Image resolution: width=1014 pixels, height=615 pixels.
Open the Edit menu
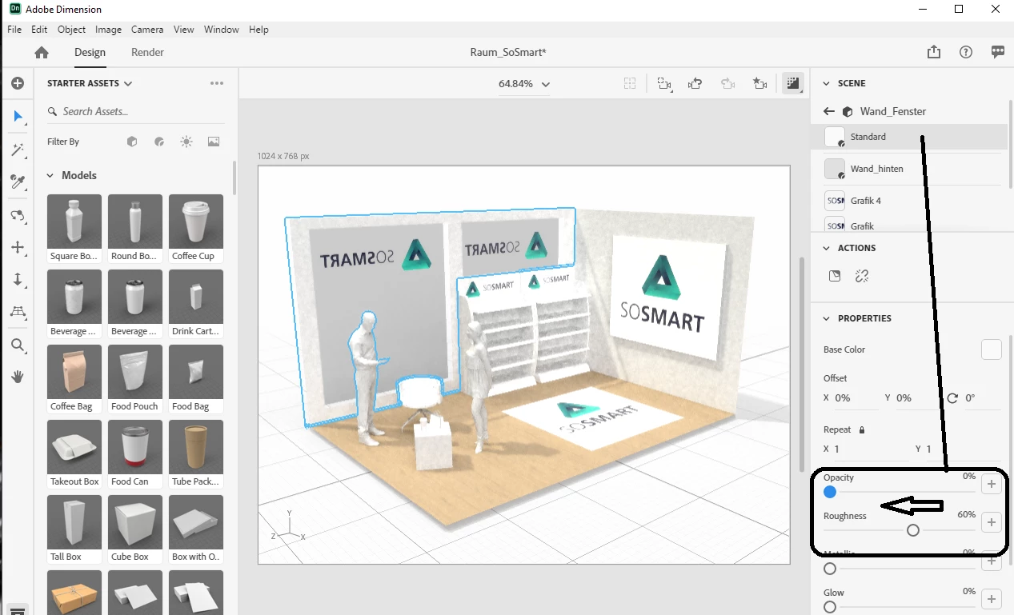point(39,30)
